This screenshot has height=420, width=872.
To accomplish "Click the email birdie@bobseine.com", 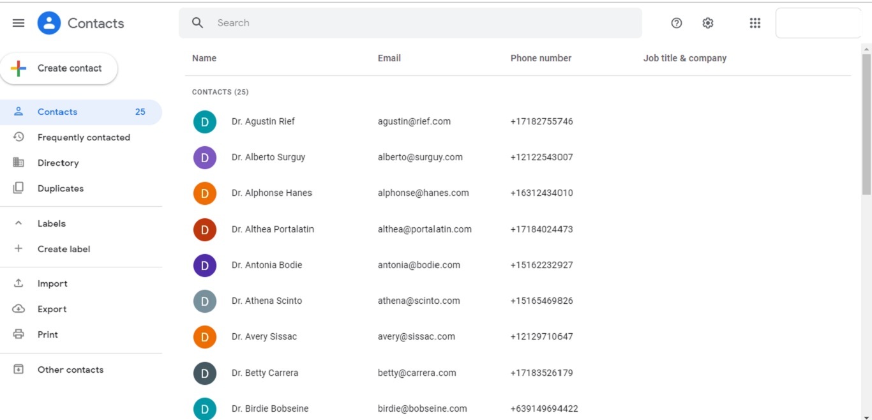I will pyautogui.click(x=423, y=409).
